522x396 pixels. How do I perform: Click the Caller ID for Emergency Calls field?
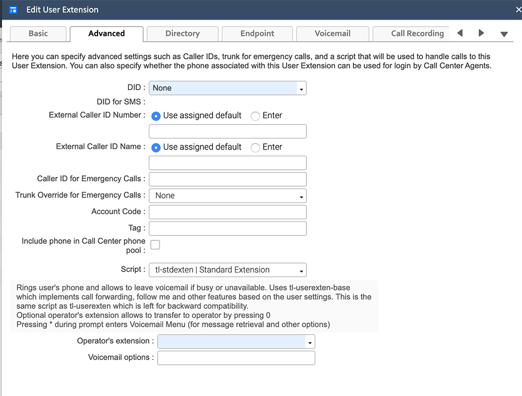[227, 179]
